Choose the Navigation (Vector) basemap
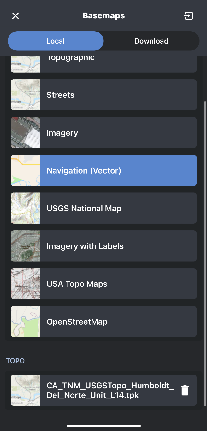This screenshot has width=207, height=431. 118,171
